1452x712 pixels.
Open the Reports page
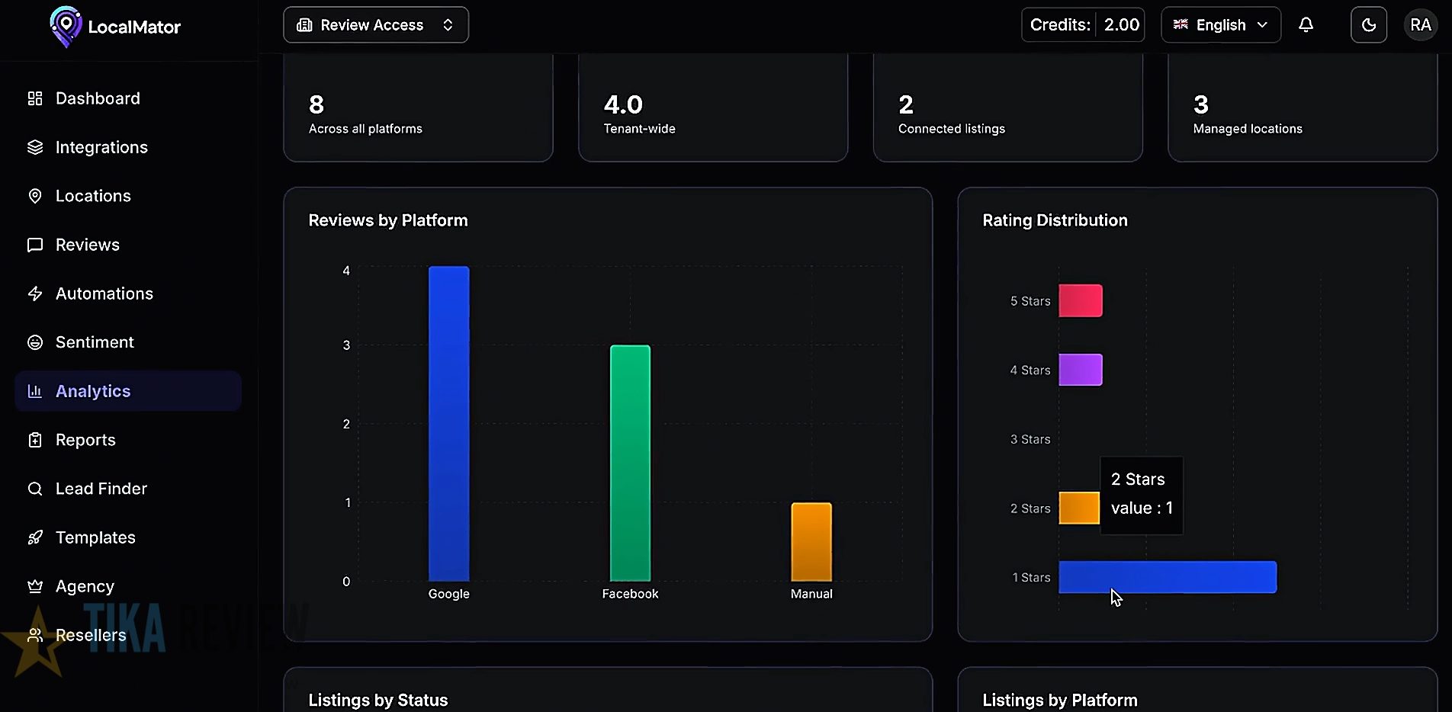84,440
